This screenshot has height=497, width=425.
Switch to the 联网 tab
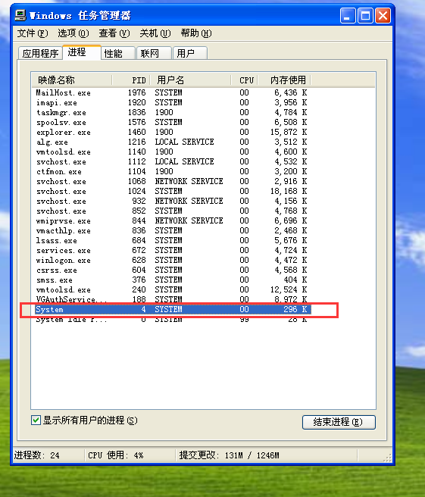pyautogui.click(x=155, y=53)
